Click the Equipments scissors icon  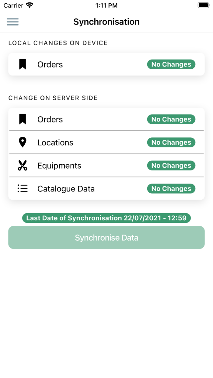(23, 166)
